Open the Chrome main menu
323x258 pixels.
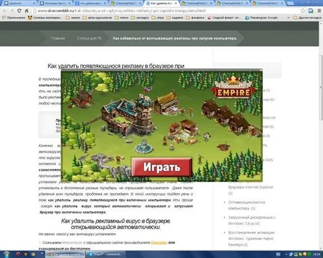click(319, 11)
